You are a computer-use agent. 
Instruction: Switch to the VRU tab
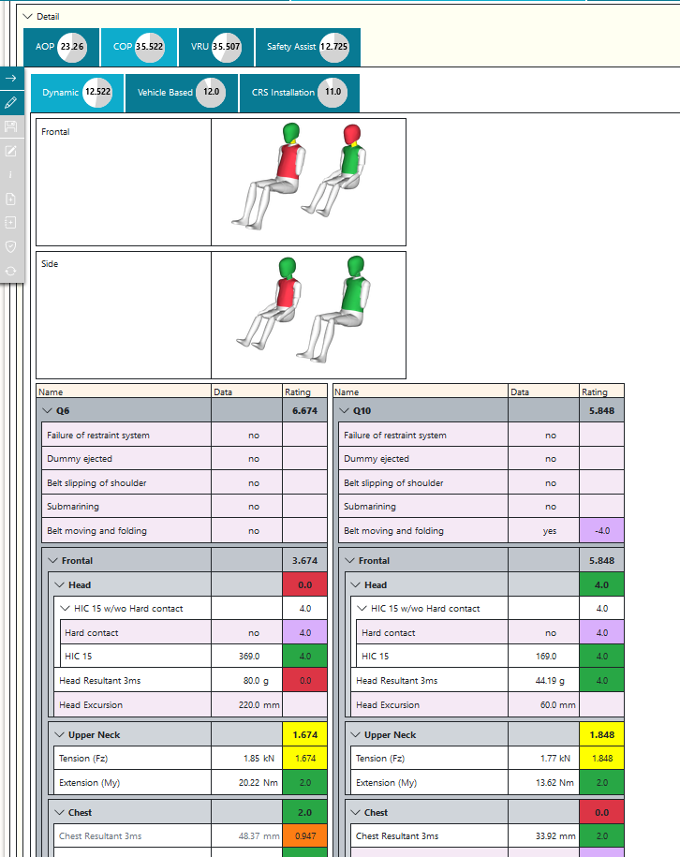pos(214,47)
